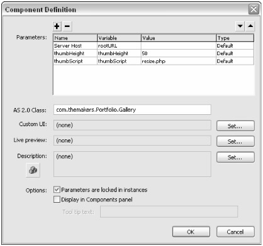Screen dimensions: 263x246
Task: Click the plus icon to add parameter
Action: tap(57, 26)
